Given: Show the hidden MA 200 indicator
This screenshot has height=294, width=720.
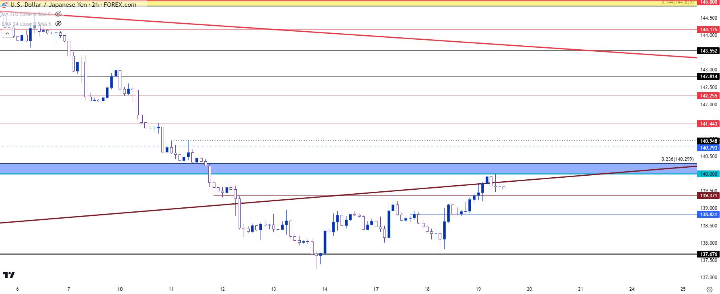Looking at the screenshot, I should pyautogui.click(x=58, y=14).
